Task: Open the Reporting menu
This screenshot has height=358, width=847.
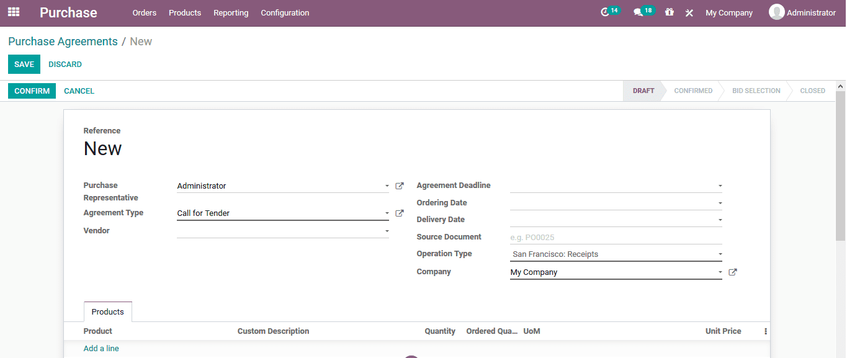Action: coord(231,12)
